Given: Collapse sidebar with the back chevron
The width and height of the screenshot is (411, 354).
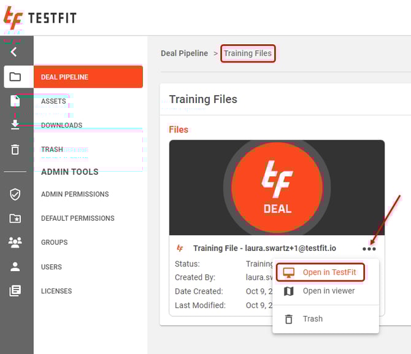Looking at the screenshot, I should point(14,52).
